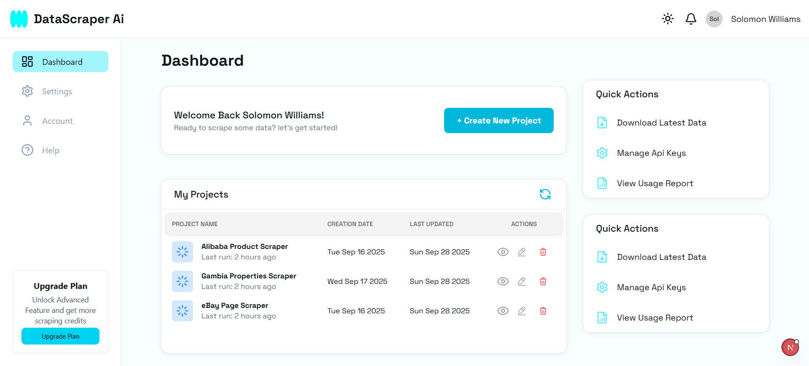Edit the Gambia Properties Scraper project
The width and height of the screenshot is (809, 366).
coord(522,281)
